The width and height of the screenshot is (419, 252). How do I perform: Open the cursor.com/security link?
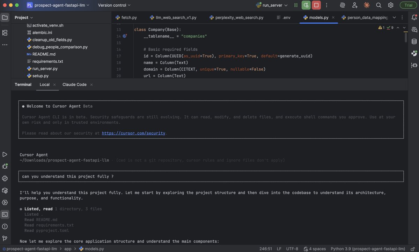pos(133,133)
